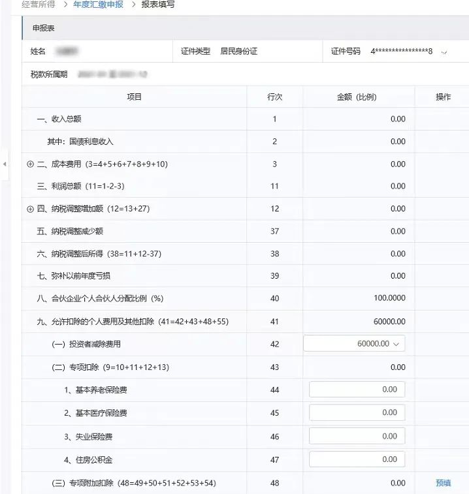Collapse the left sidebar using the arrow handle
Image resolution: width=469 pixels, height=494 pixels.
(5, 164)
